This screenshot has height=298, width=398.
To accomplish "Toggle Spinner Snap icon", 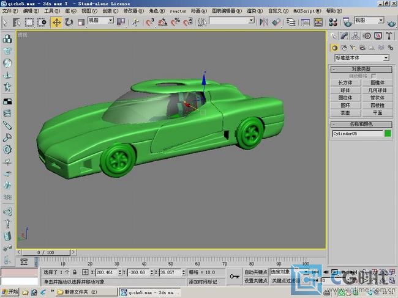I will pos(188,22).
